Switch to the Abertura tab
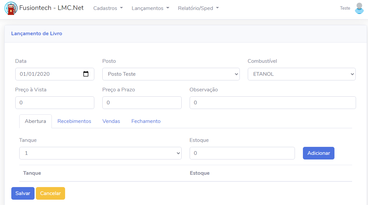Screen dimensions: 368x205 (36, 121)
